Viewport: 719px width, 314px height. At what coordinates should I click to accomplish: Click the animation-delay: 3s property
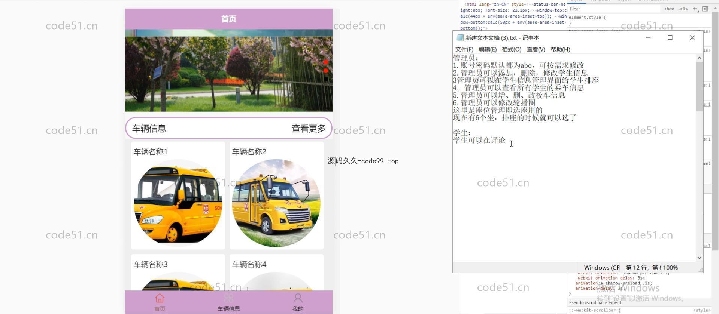point(600,289)
